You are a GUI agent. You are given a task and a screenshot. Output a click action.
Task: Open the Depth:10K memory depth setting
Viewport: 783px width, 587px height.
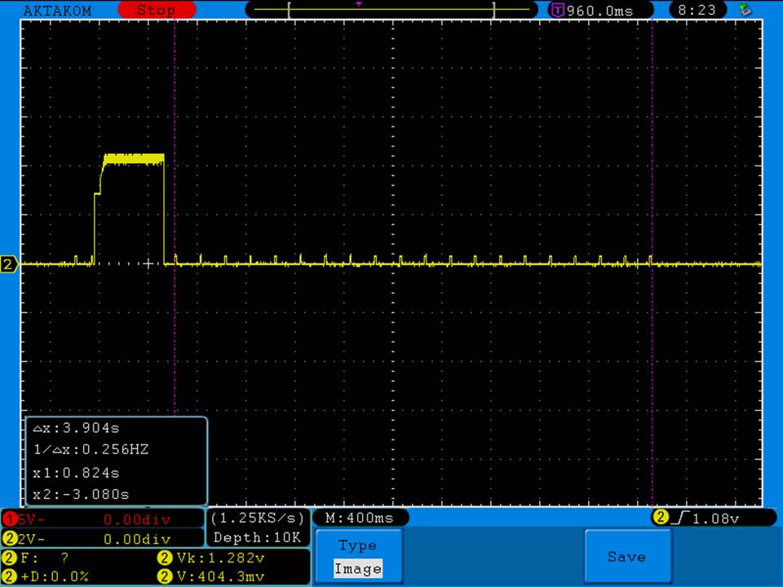coord(258,537)
